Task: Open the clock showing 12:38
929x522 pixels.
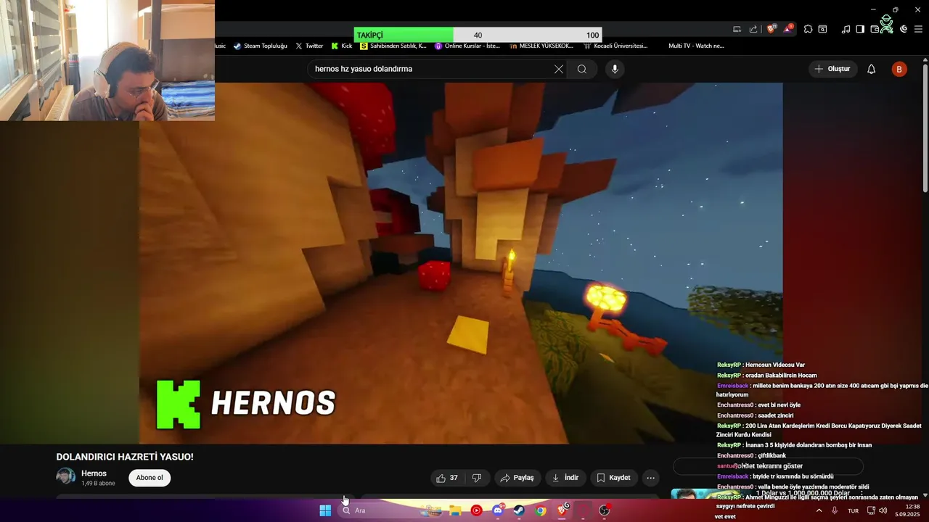Action: [x=907, y=510]
